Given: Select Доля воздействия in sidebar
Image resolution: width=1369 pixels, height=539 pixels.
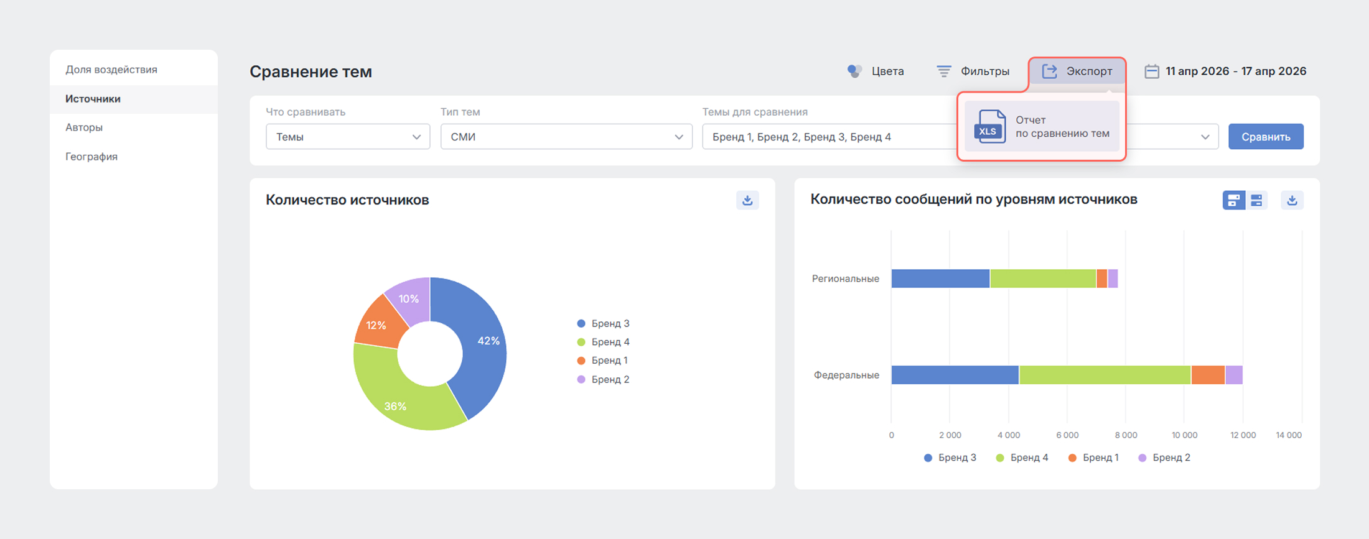Looking at the screenshot, I should tap(111, 70).
